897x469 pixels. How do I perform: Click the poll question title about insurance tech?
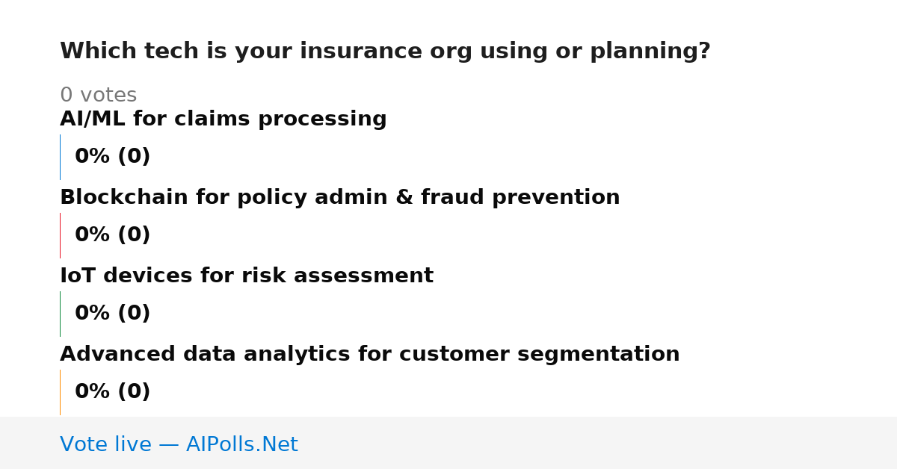[385, 52]
